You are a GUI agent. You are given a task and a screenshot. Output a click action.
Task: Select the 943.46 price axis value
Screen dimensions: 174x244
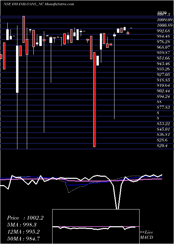click(163, 64)
